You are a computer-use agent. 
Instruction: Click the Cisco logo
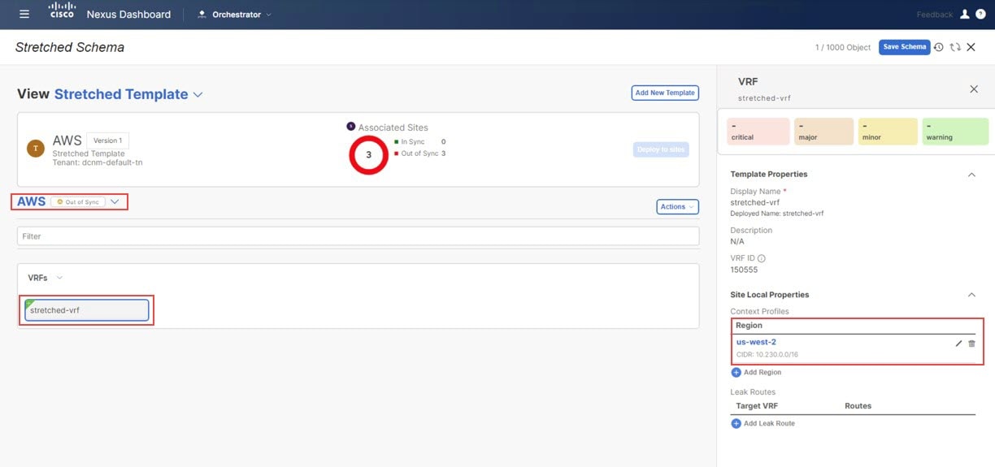tap(61, 11)
